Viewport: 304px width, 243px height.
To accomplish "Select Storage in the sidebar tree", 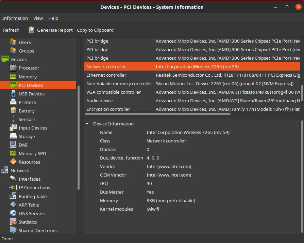I will coord(27,136).
